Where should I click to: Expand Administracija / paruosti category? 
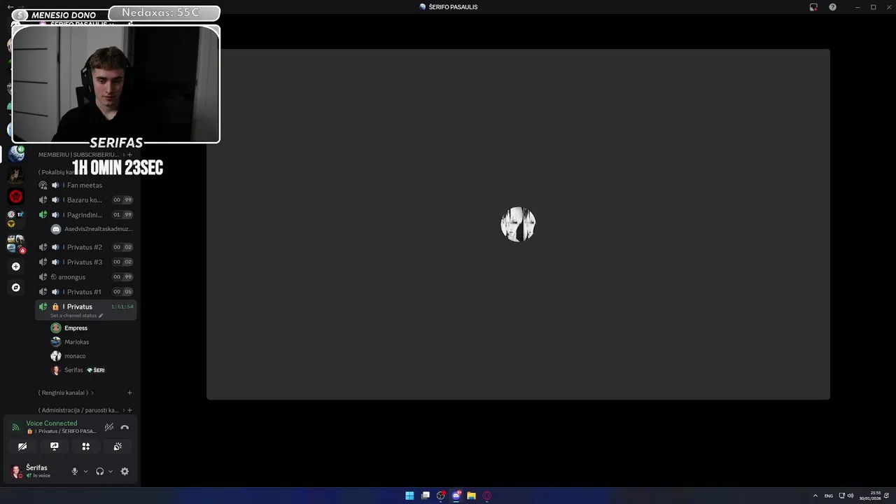(x=81, y=410)
